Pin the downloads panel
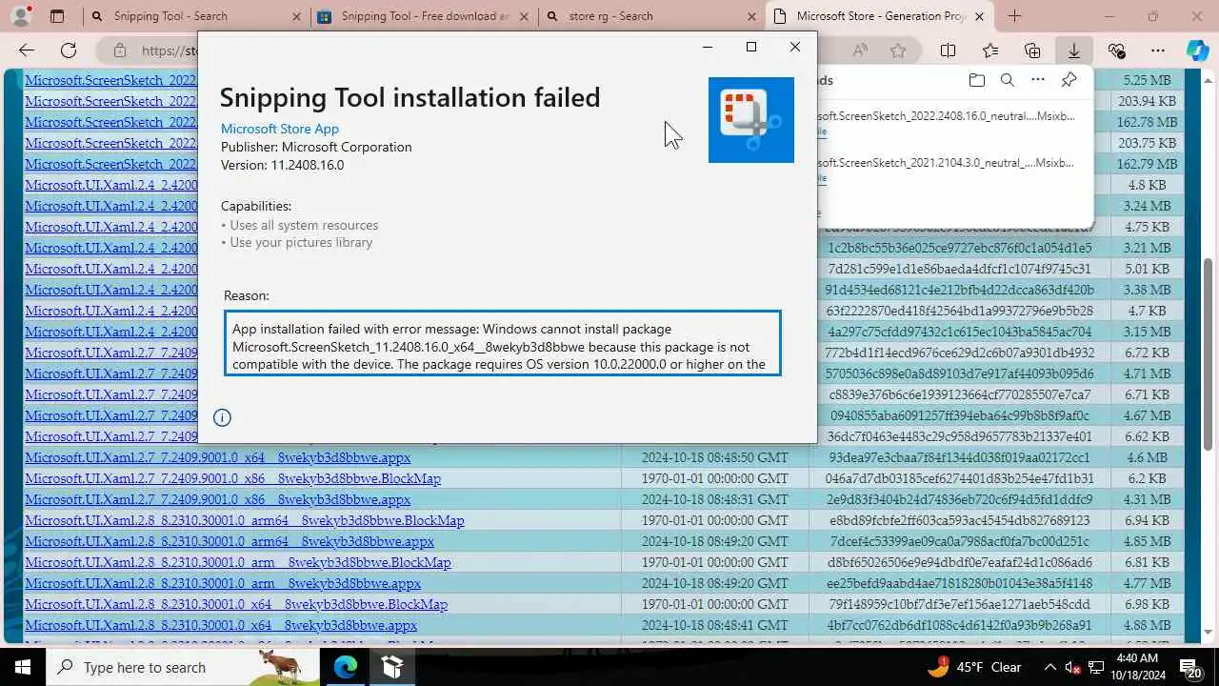 point(1069,80)
